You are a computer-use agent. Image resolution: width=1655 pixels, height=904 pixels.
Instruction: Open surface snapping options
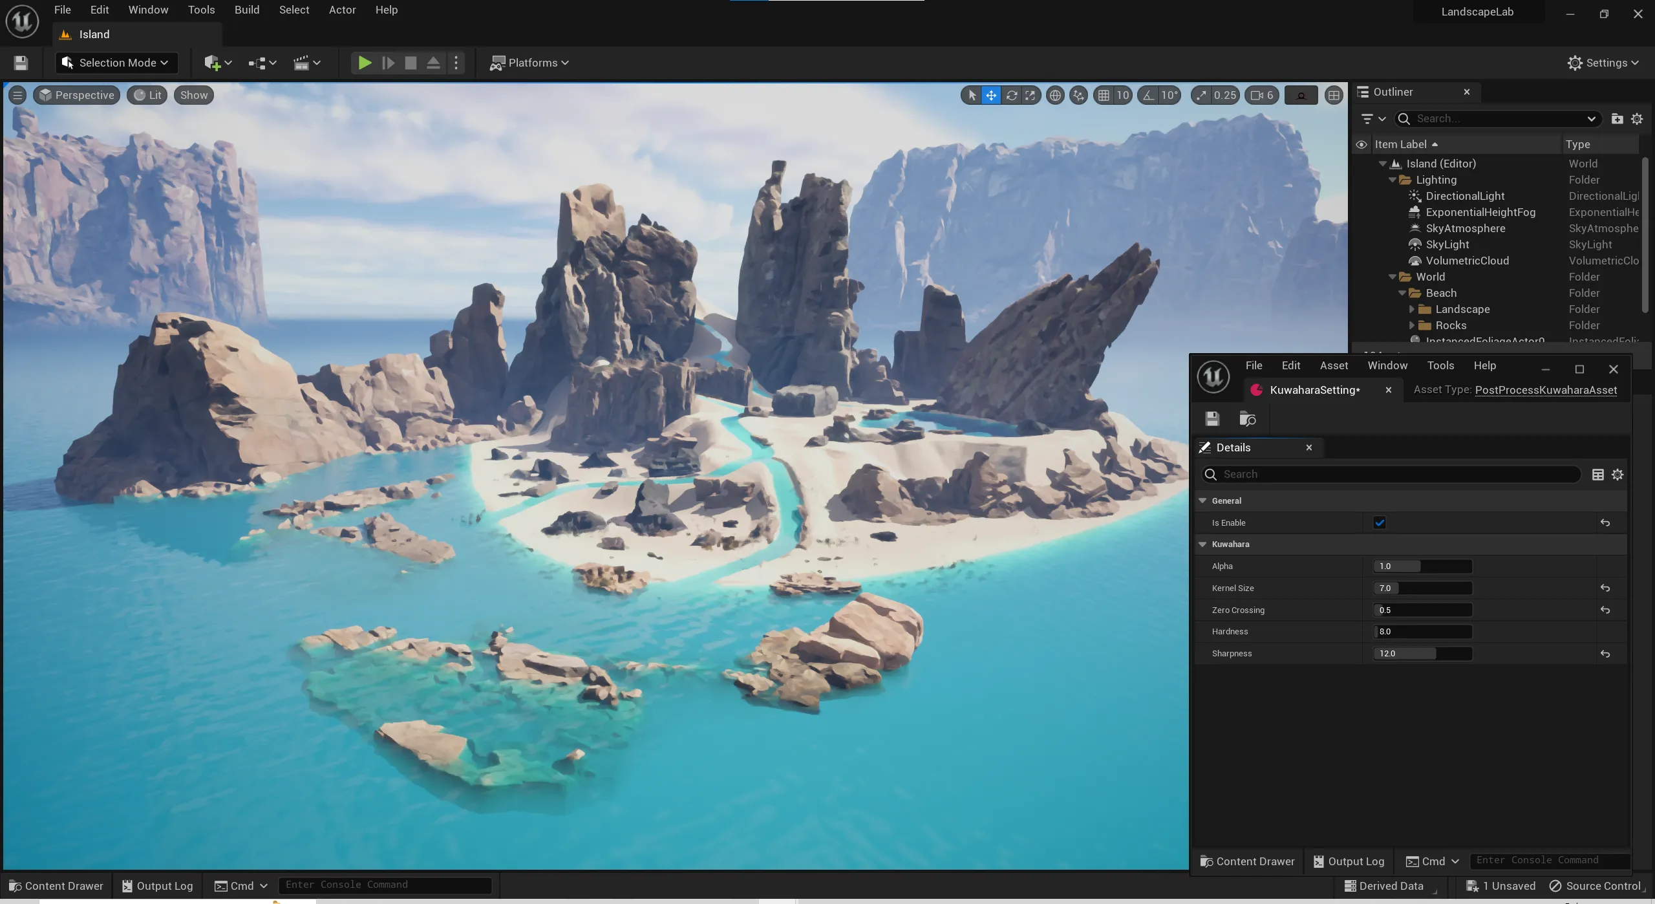tap(1078, 96)
